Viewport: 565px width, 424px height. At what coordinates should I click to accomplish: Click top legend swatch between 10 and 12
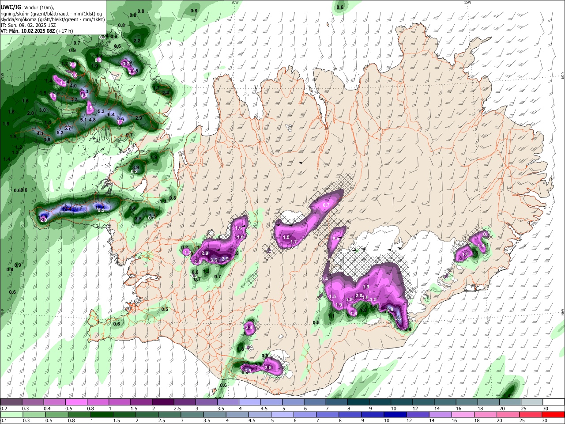click(402, 402)
